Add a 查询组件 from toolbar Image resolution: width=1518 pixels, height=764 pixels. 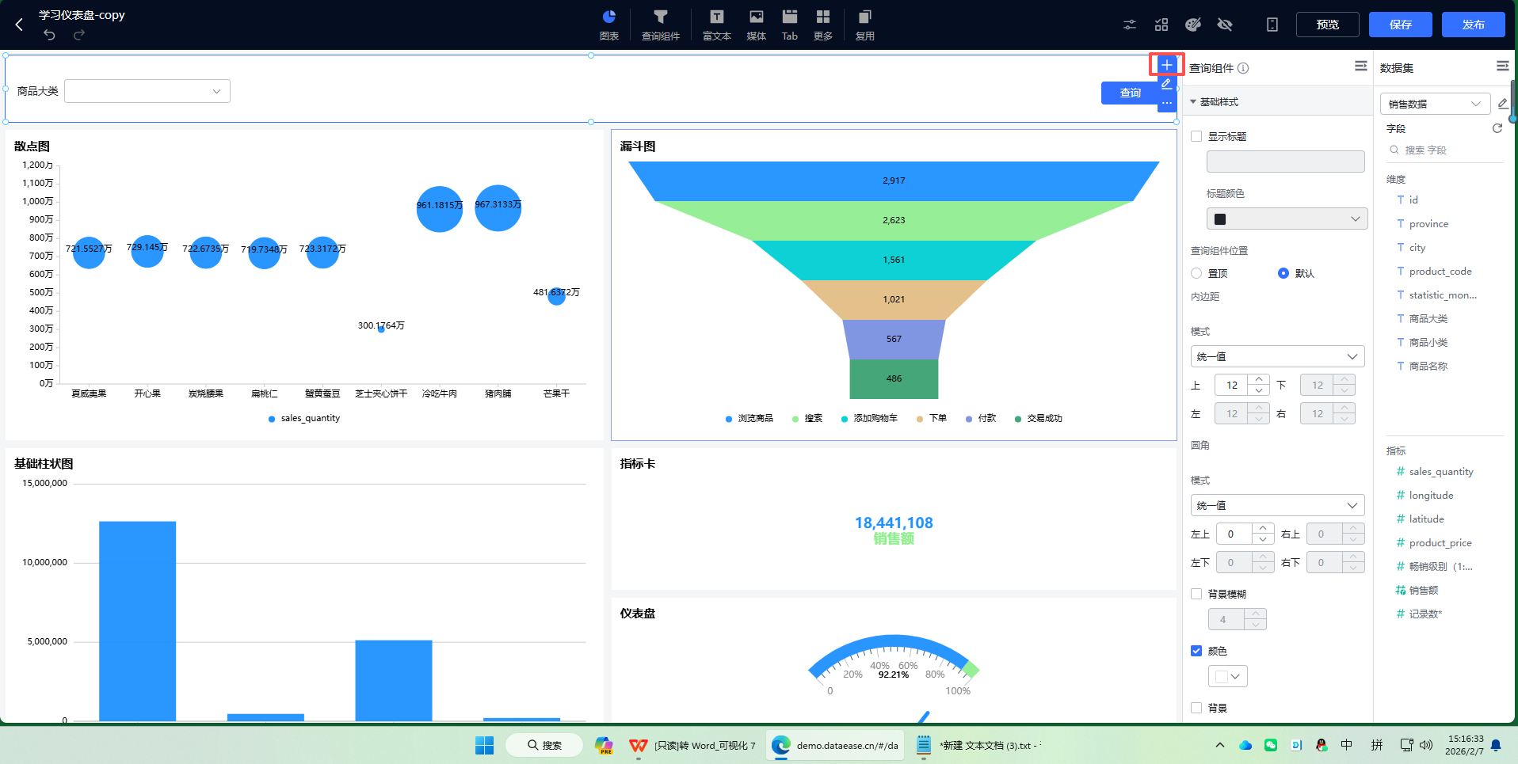(x=661, y=25)
